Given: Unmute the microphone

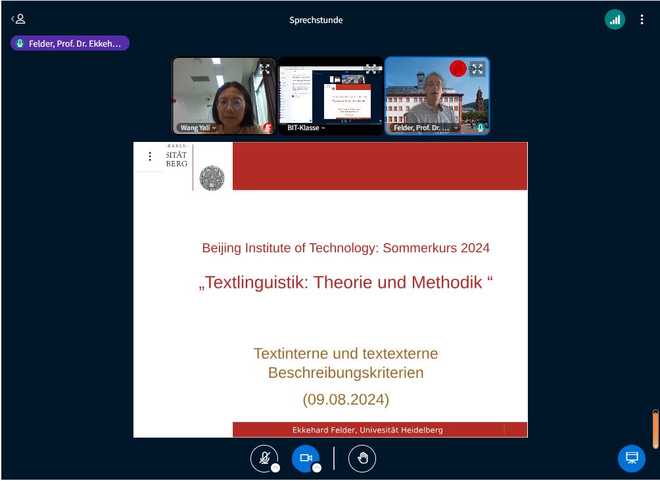Looking at the screenshot, I should tap(264, 458).
